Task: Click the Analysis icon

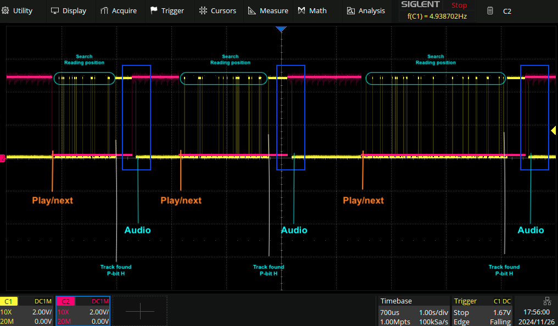Action: point(351,10)
